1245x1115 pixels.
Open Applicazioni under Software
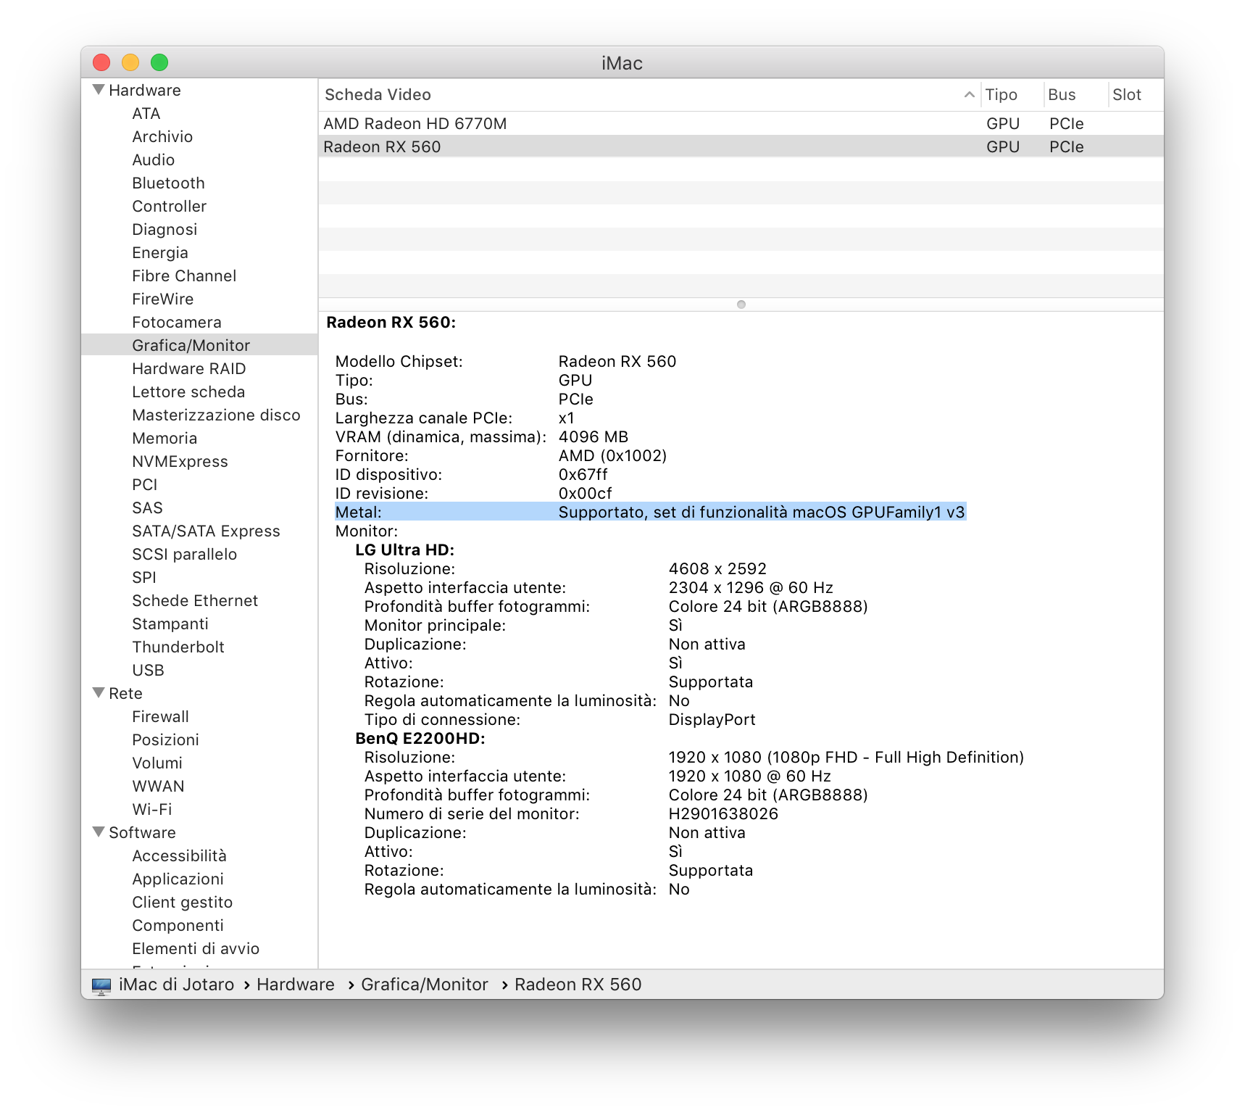(x=178, y=879)
